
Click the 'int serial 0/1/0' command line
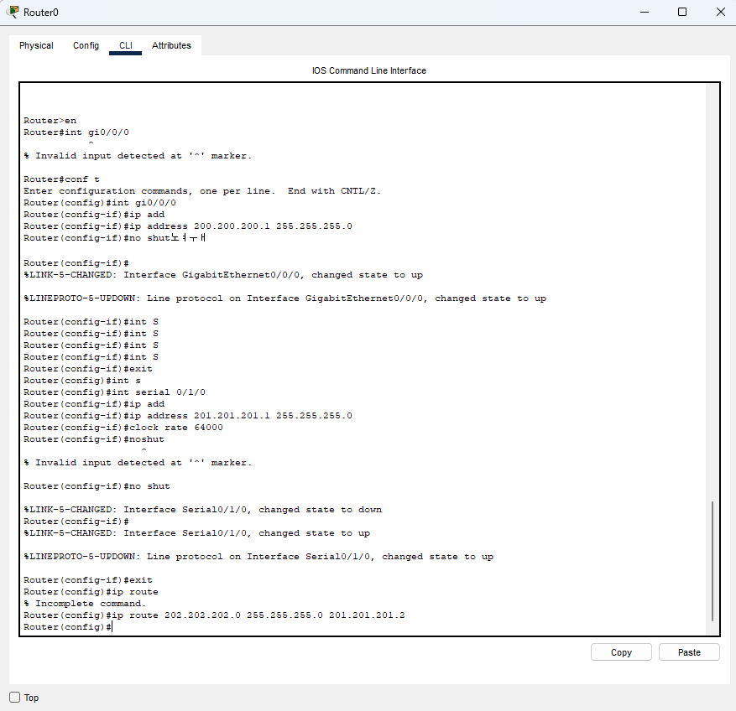pyautogui.click(x=114, y=392)
